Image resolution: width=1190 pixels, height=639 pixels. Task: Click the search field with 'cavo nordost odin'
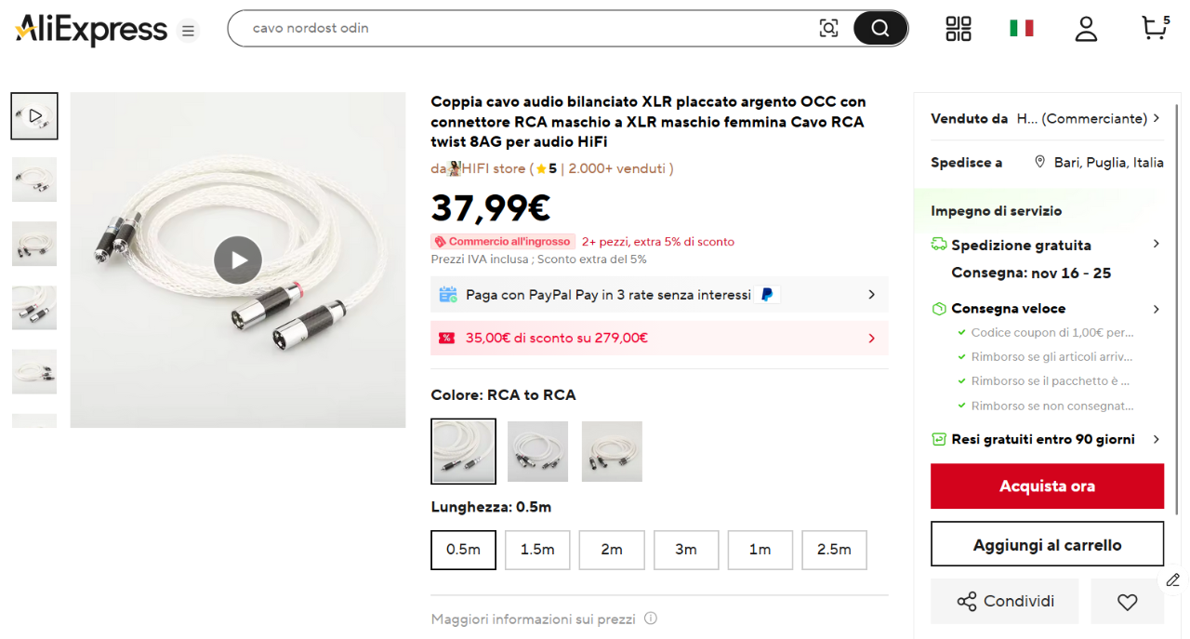coord(521,28)
